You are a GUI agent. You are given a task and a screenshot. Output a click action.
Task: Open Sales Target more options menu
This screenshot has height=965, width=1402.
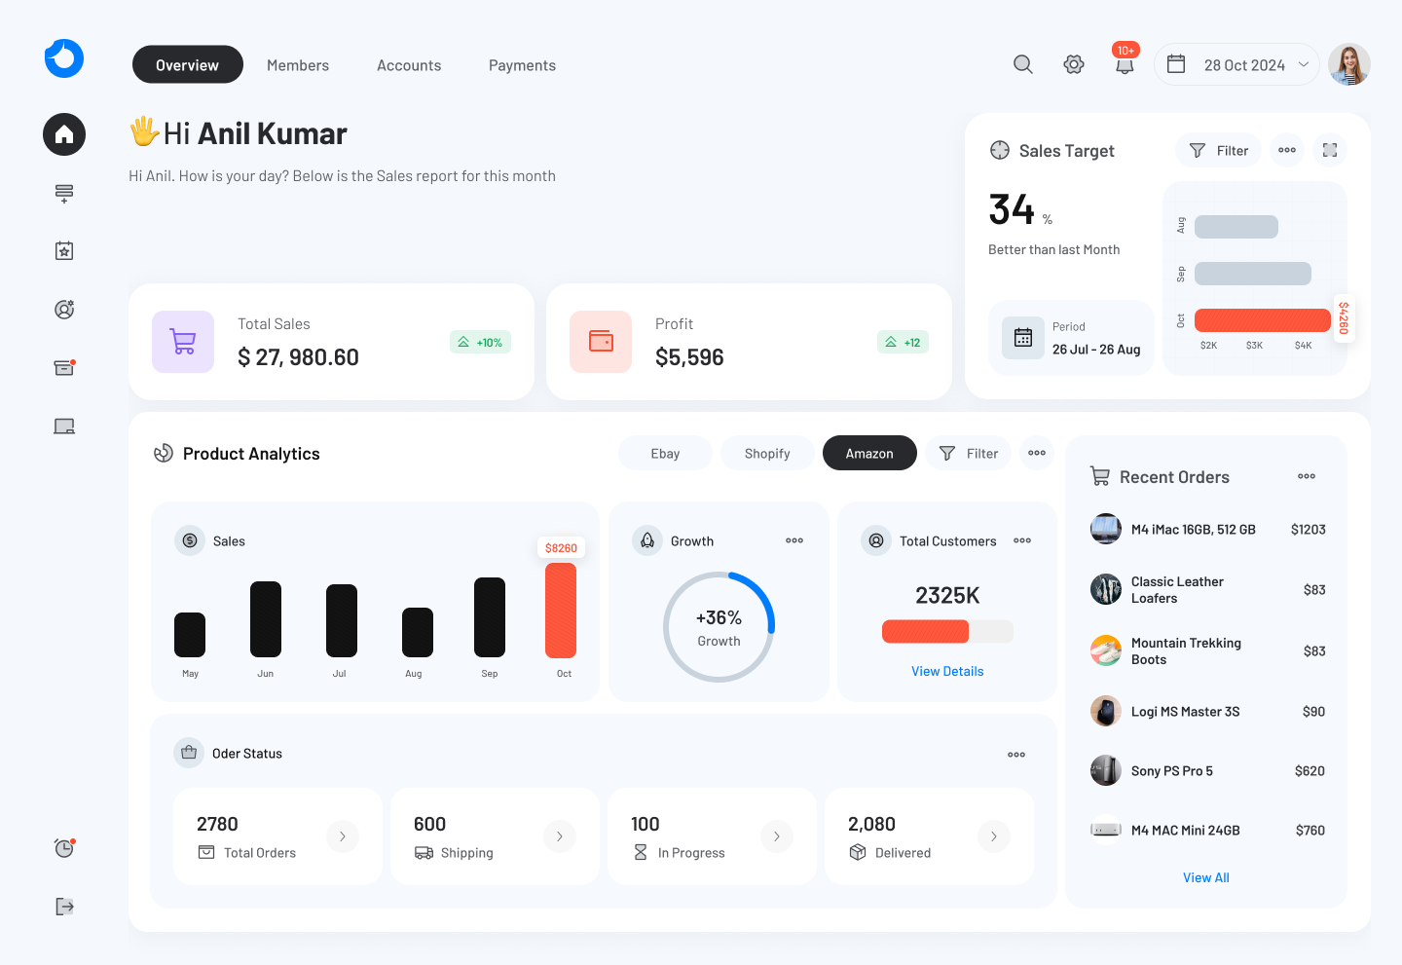pos(1287,150)
